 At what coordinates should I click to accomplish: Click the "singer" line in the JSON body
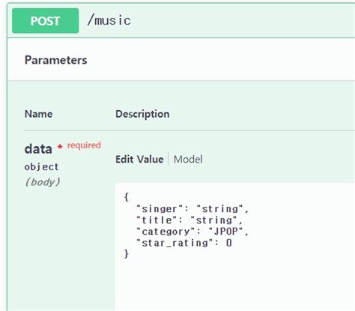point(192,209)
